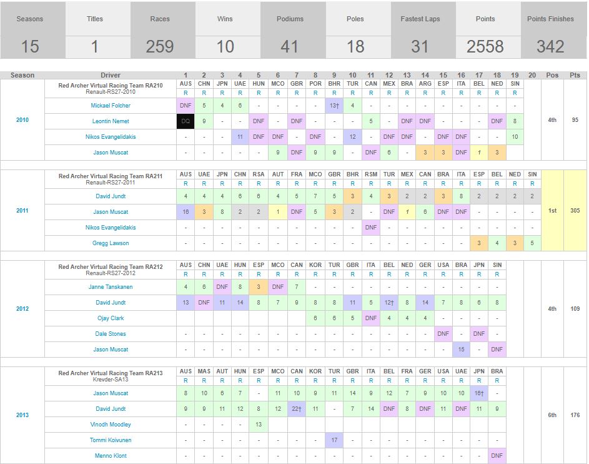Open Menno Klont's driver page
This screenshot has width=589, height=464.
tap(111, 456)
